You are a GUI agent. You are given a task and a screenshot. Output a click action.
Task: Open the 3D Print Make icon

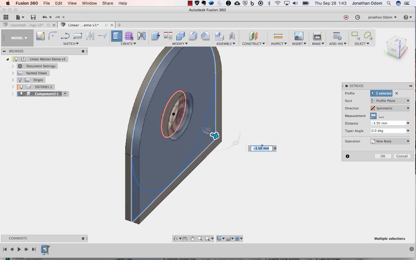coord(317,36)
